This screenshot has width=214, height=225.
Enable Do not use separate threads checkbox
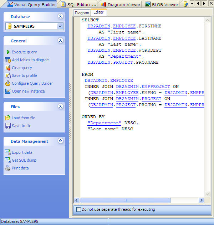tap(78, 209)
